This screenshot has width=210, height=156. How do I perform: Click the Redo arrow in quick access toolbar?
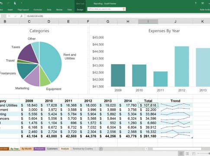(8, 3)
